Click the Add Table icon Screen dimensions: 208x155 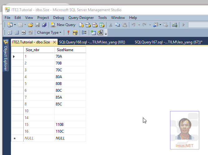click(x=93, y=33)
